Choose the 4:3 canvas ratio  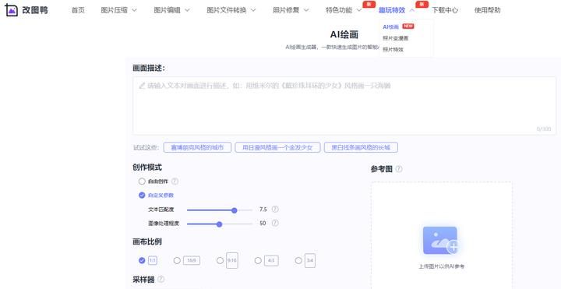[258, 261]
